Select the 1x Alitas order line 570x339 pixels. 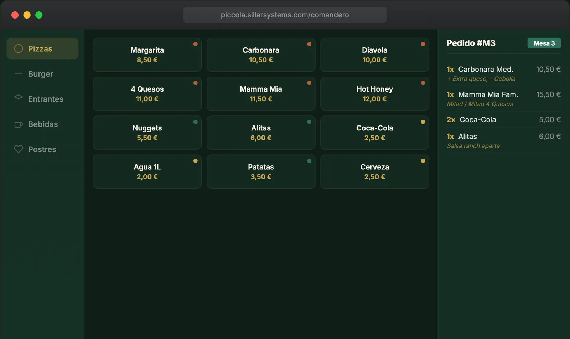pyautogui.click(x=504, y=141)
